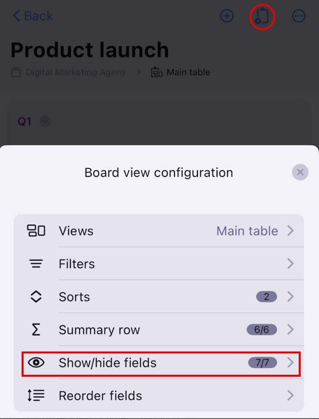
Task: Open Digital Marketing Ageny breadcrumb link
Action: [x=75, y=72]
